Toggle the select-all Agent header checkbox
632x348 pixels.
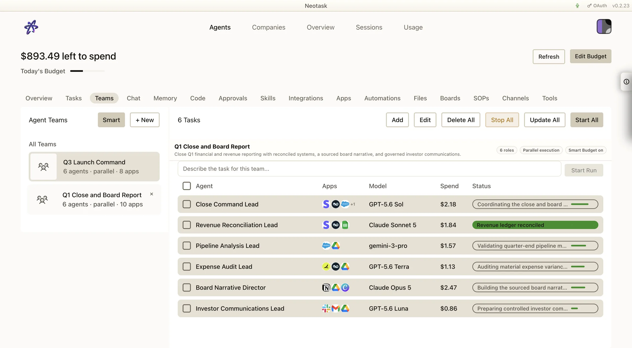(187, 186)
